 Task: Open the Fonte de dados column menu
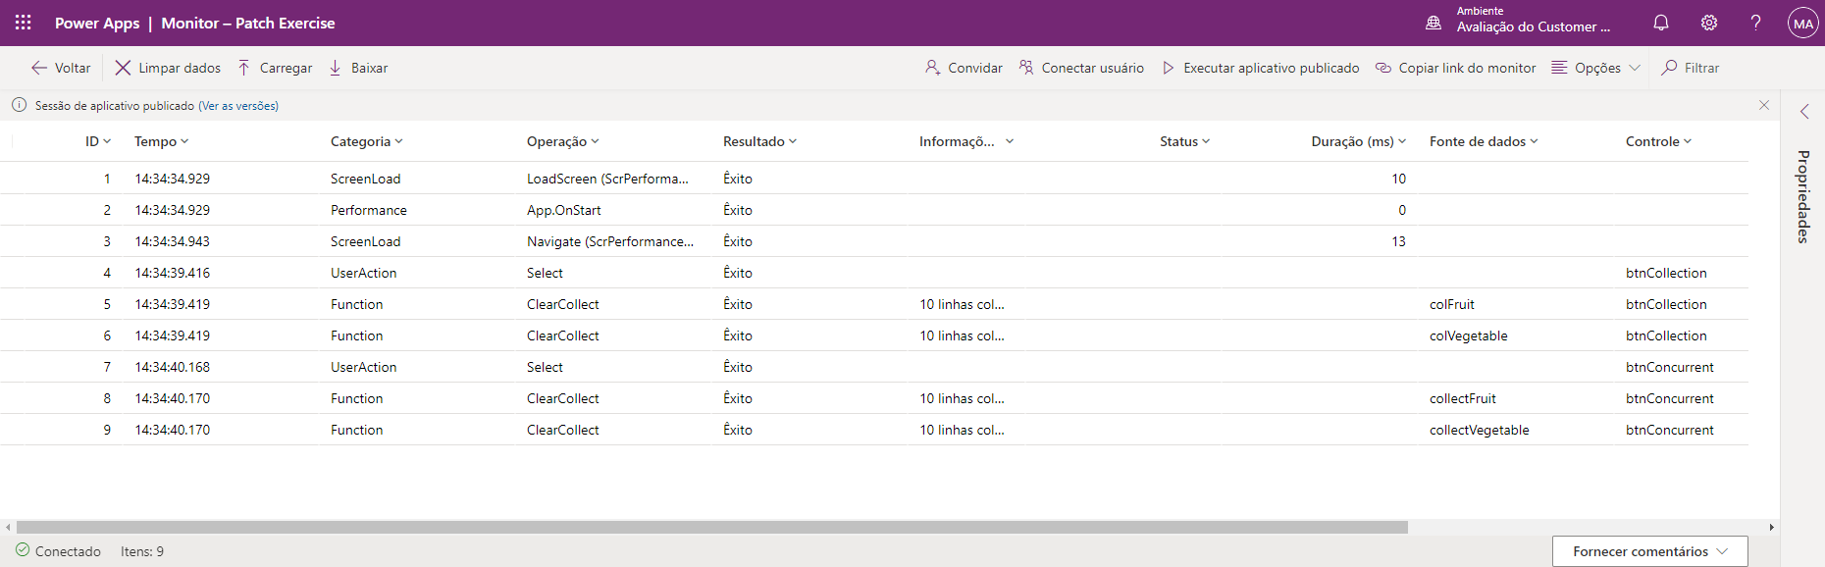click(1484, 141)
